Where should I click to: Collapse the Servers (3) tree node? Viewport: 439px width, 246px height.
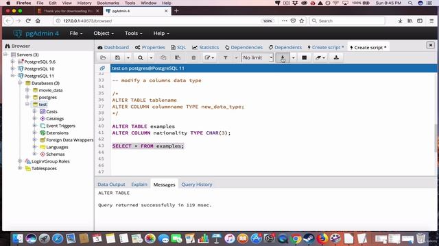[x=5, y=55]
